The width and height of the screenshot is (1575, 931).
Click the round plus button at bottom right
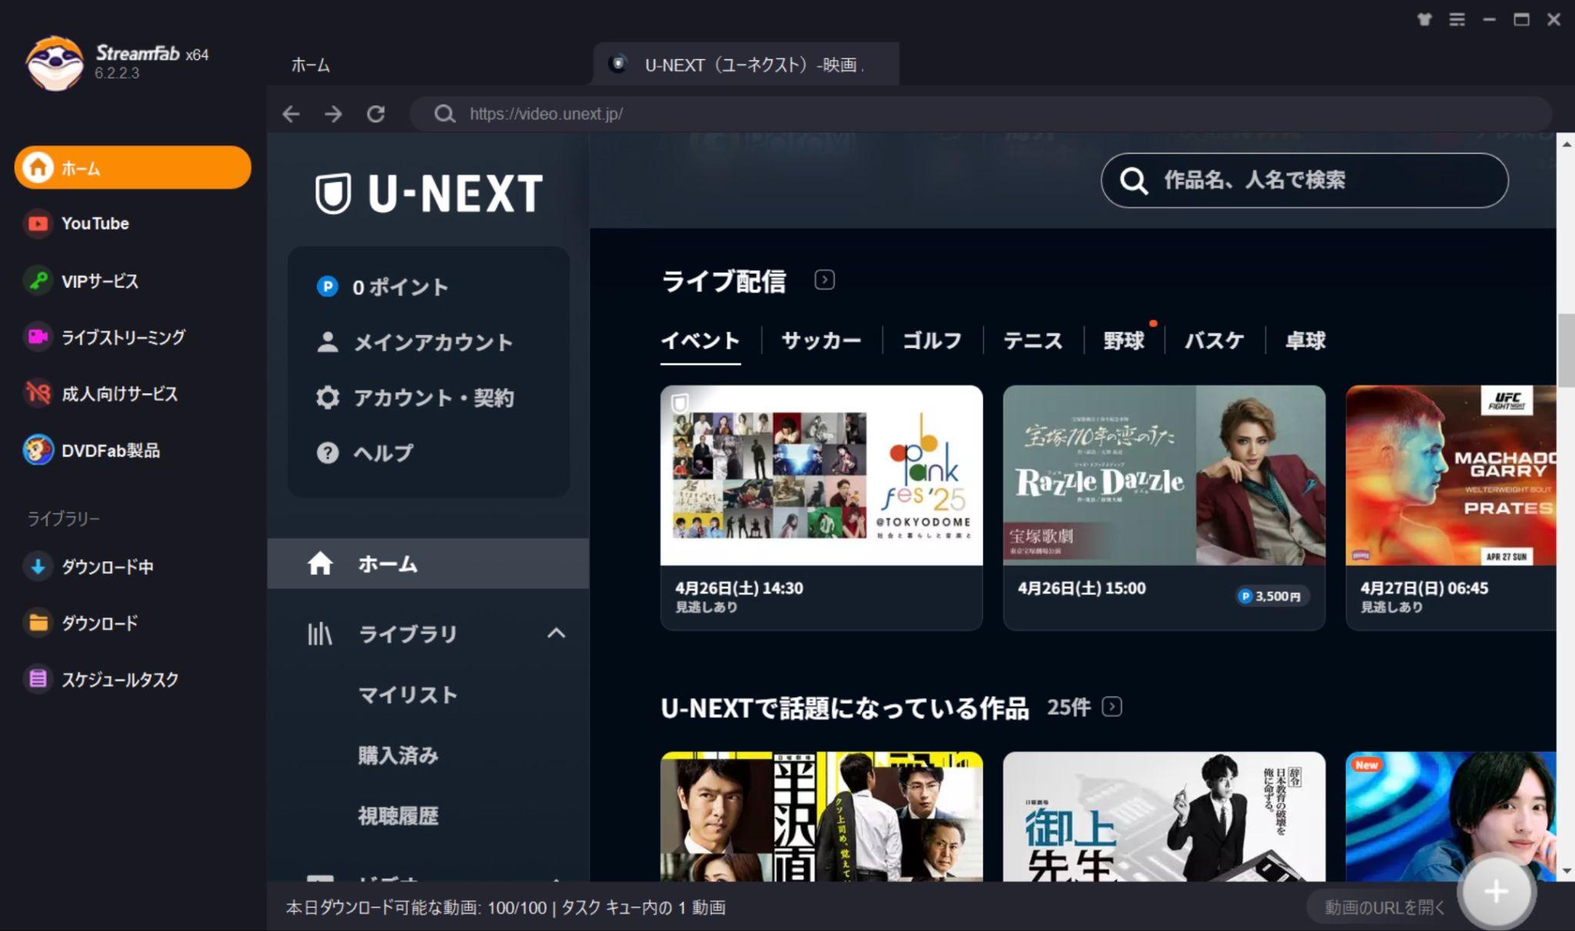tap(1496, 892)
